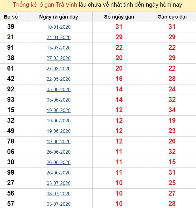Open 19-06-2020 link for number 32
Screen dimensions: 196x208
coord(59,121)
